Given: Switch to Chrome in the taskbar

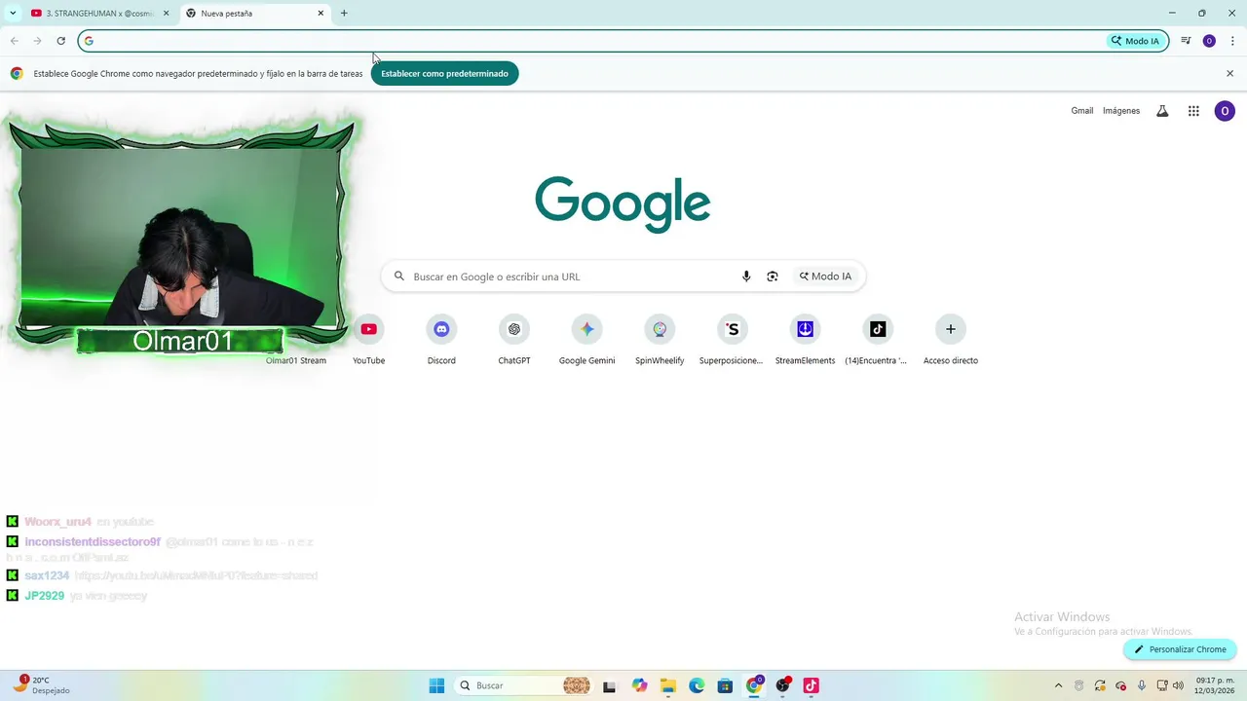Looking at the screenshot, I should point(754,685).
